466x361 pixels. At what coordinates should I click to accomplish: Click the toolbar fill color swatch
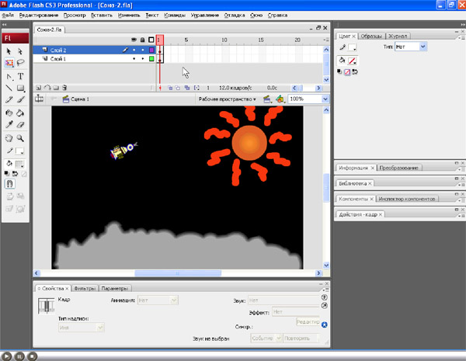click(21, 163)
